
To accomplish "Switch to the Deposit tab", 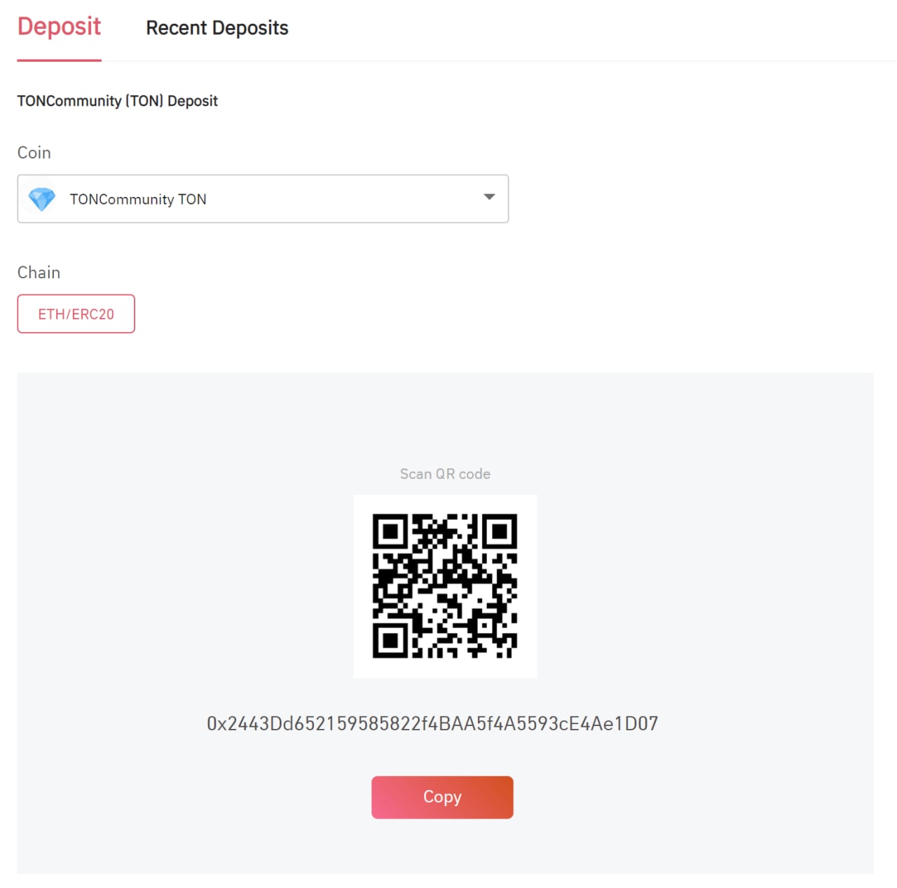I will click(59, 27).
